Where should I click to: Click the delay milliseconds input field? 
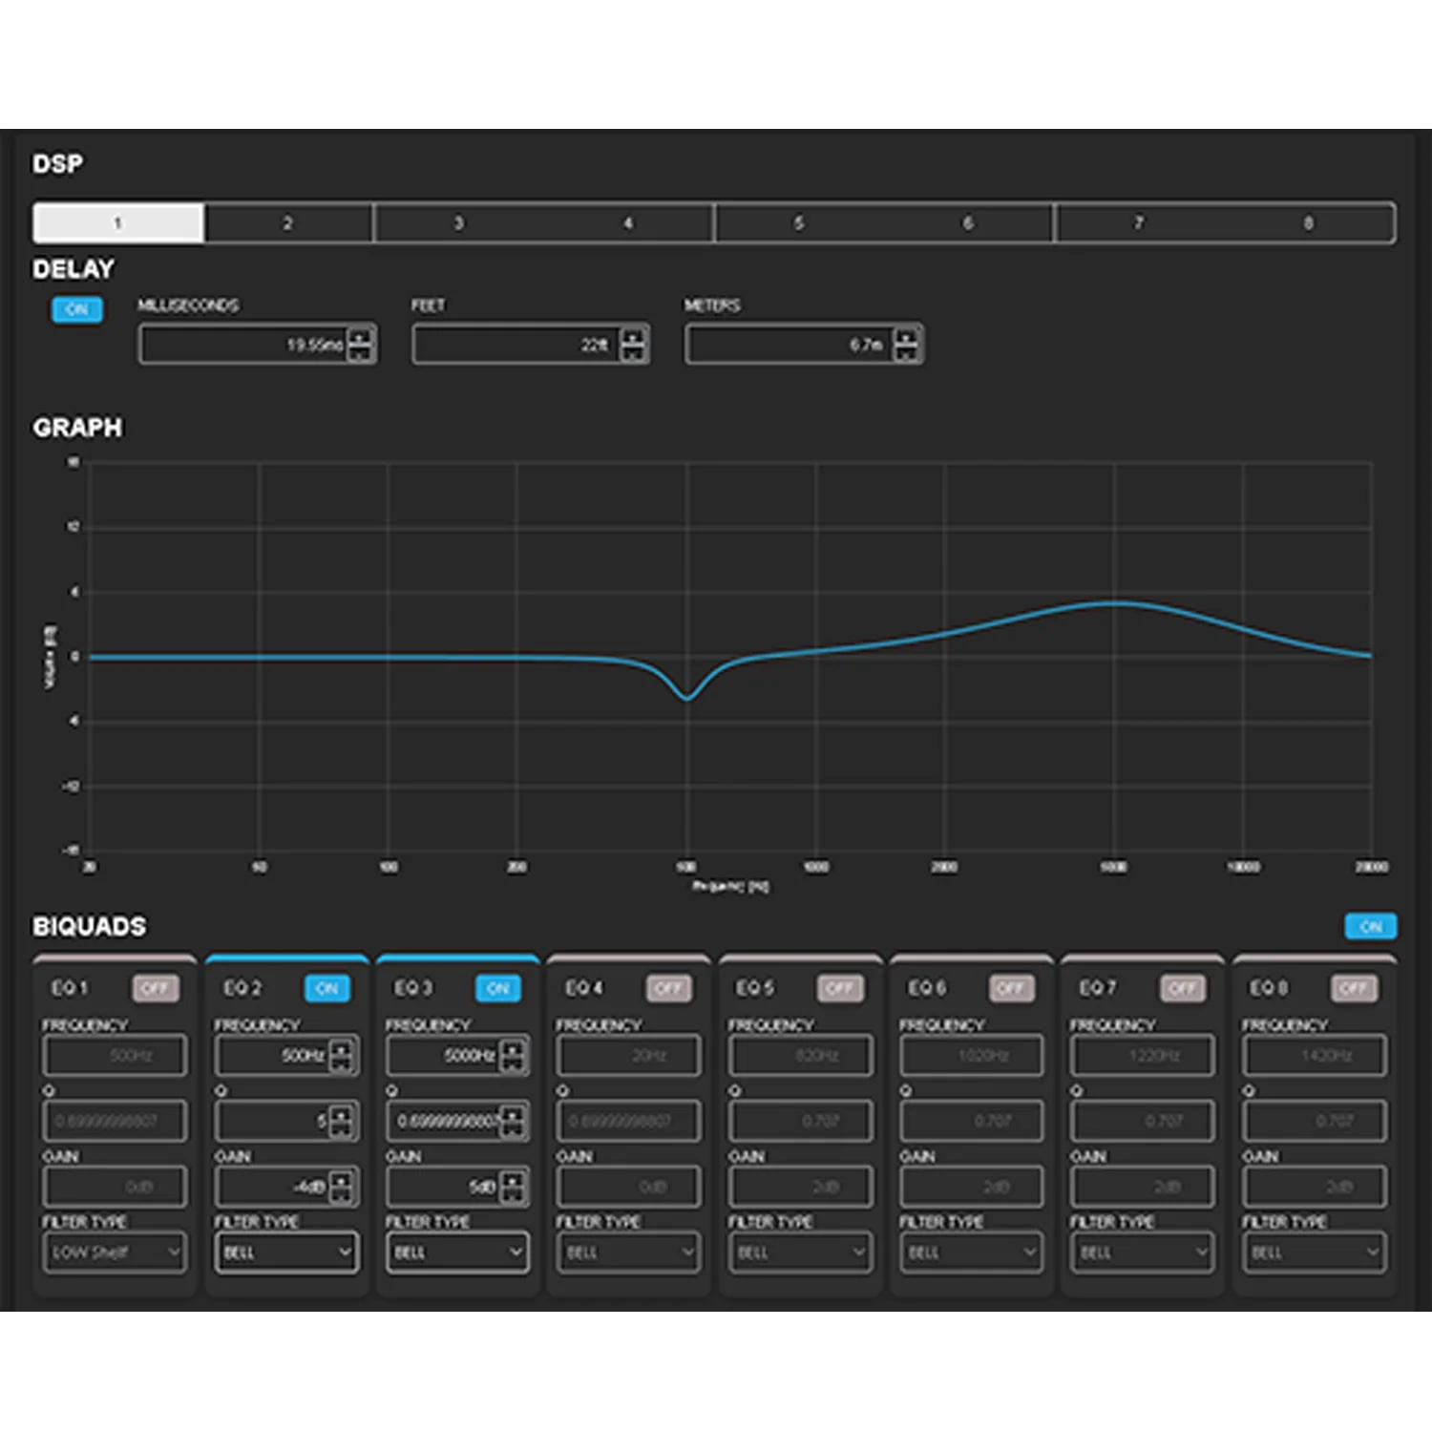pos(243,345)
